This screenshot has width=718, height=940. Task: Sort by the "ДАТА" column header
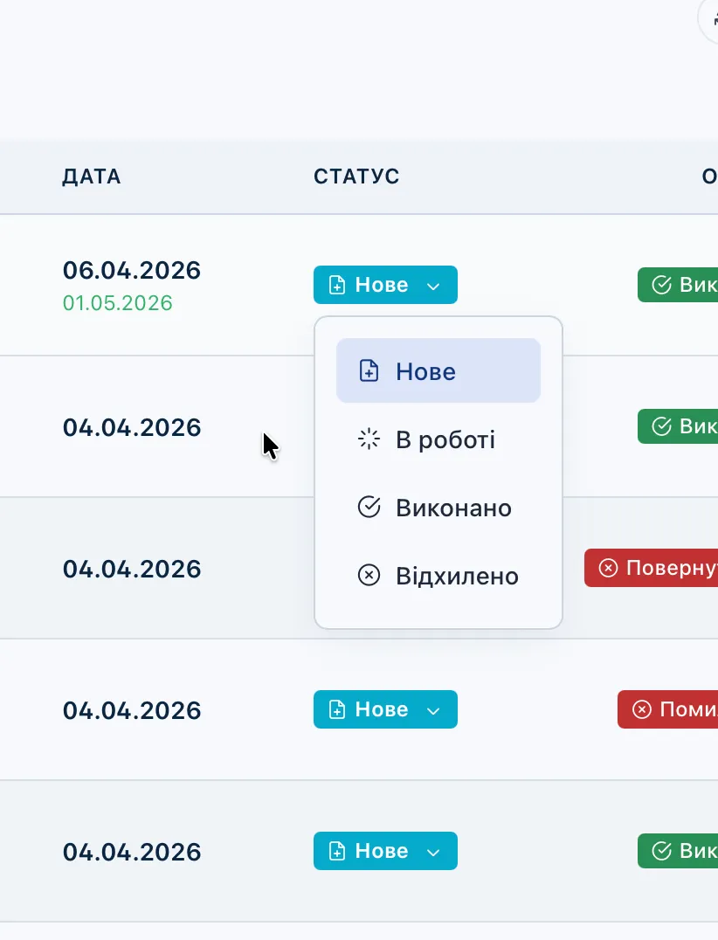click(92, 176)
